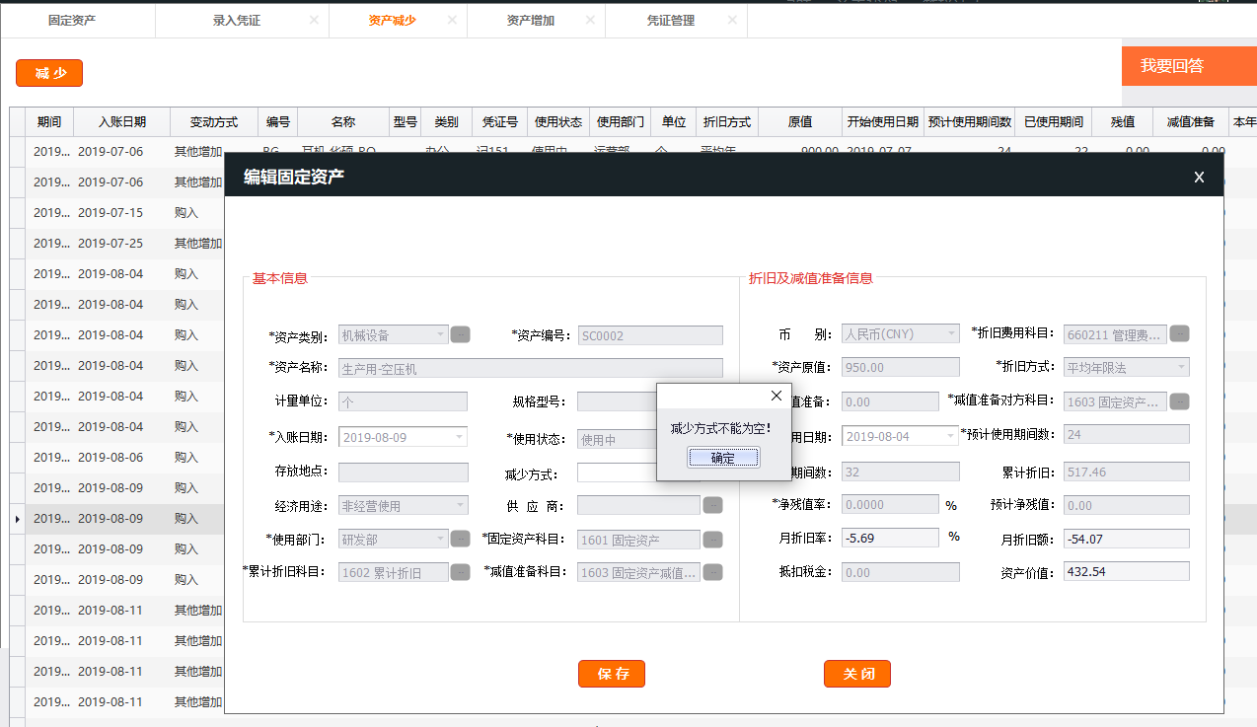Open the browse icon beside 使用部门 field

click(x=460, y=539)
